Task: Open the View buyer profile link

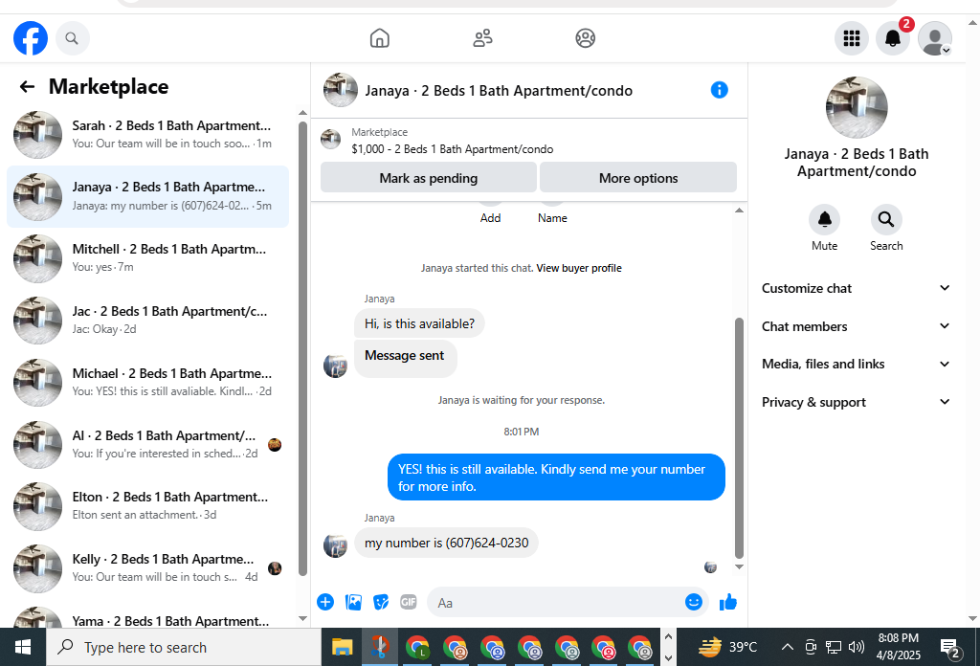Action: [x=579, y=268]
